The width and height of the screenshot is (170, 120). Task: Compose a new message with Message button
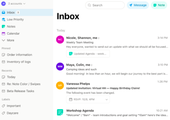point(138,5)
